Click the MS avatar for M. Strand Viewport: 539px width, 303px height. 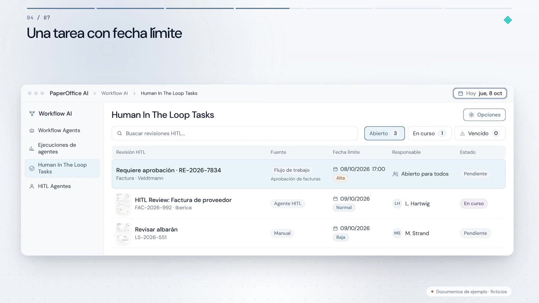[397, 233]
